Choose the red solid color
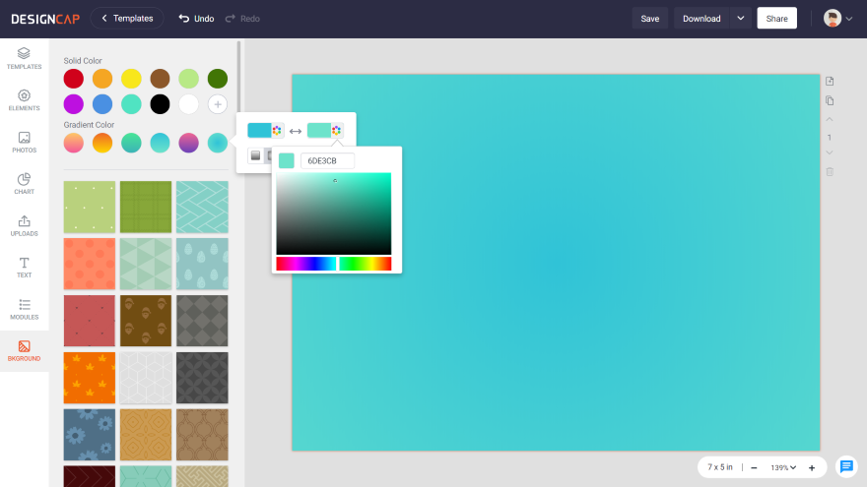This screenshot has width=867, height=487. tap(74, 79)
